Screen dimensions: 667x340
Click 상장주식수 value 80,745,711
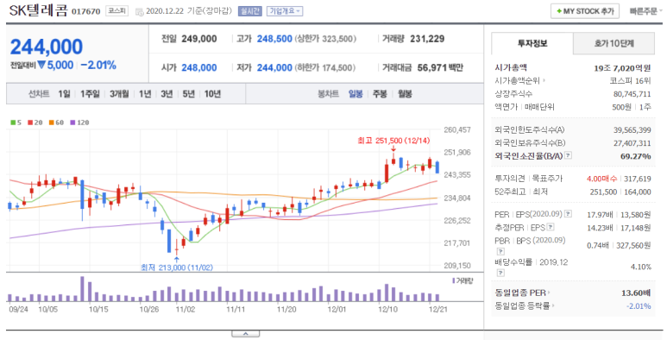(632, 94)
